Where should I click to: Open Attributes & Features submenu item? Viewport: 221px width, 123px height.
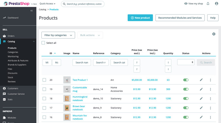pos(18,61)
